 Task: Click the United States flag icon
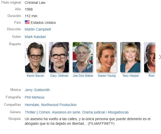pyautogui.click(x=27, y=22)
